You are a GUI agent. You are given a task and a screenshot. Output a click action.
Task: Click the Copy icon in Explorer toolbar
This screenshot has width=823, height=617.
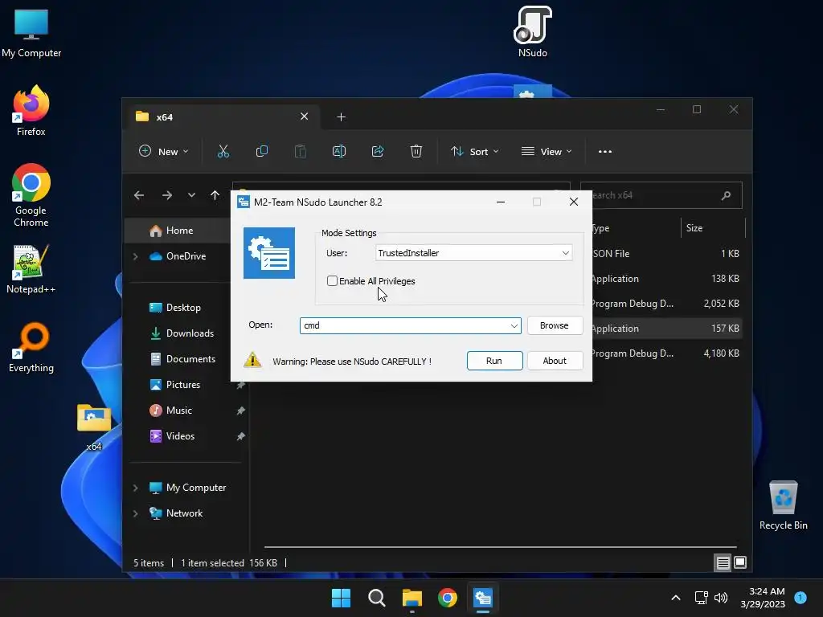[x=261, y=152]
